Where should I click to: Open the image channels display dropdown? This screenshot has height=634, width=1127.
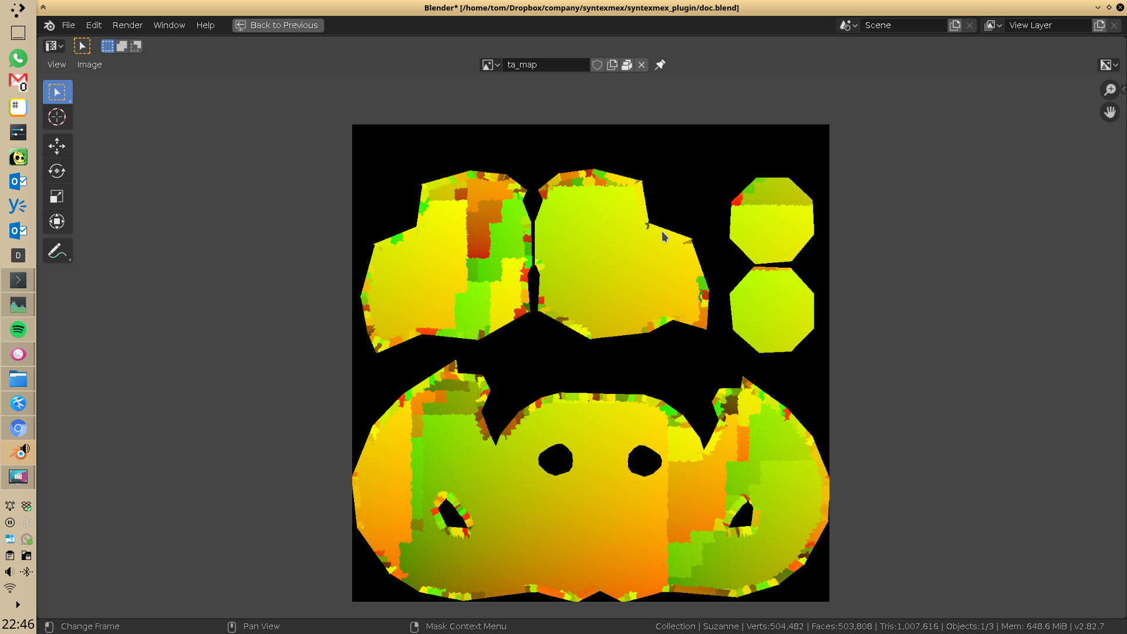pos(1109,65)
